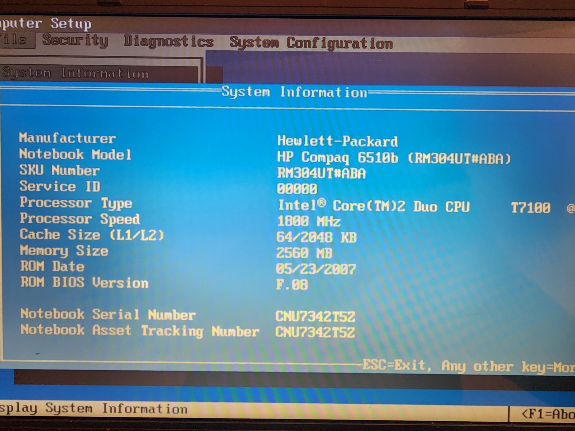Click the Computer Setup title
The height and width of the screenshot is (431, 575).
click(x=46, y=23)
